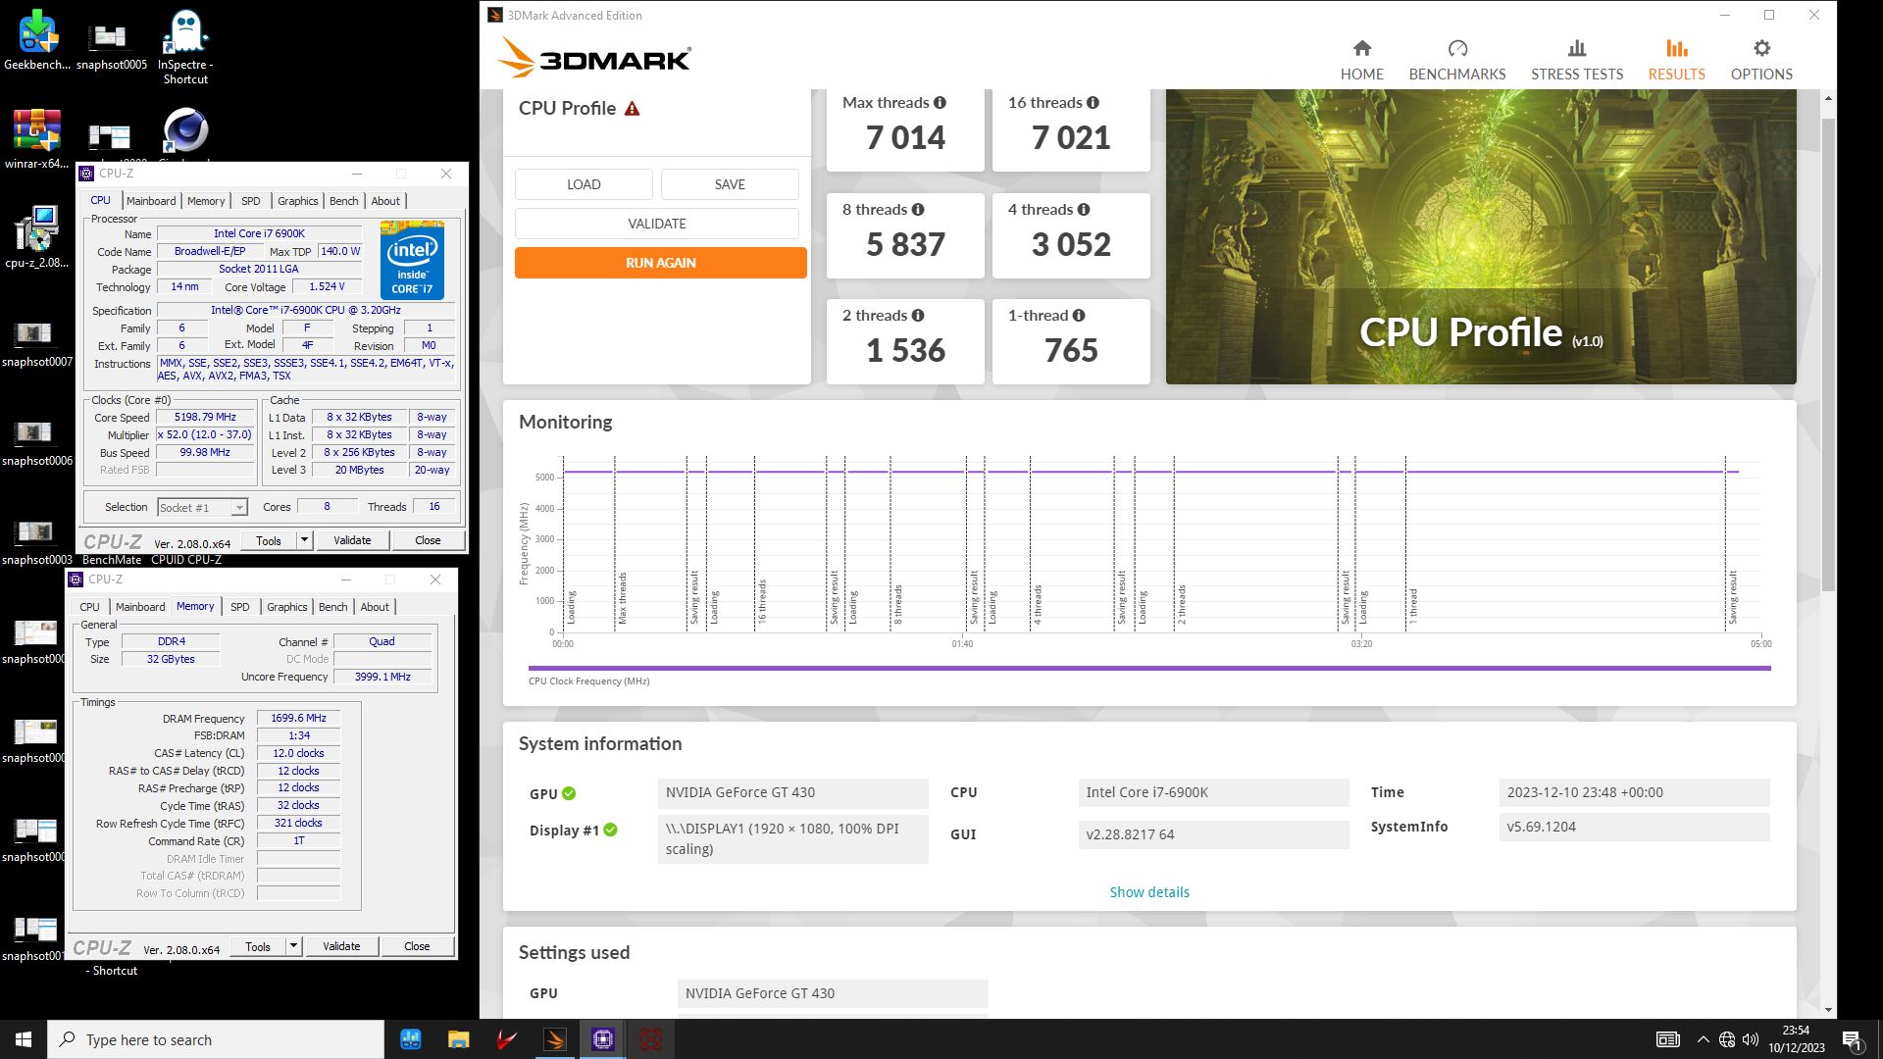Open snaphsot0007 desktop file
Image resolution: width=1883 pixels, height=1059 pixels.
point(37,343)
